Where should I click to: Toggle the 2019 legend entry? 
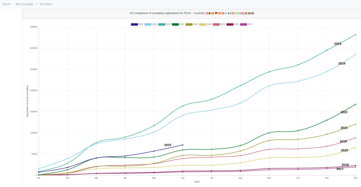pyautogui.click(x=219, y=24)
